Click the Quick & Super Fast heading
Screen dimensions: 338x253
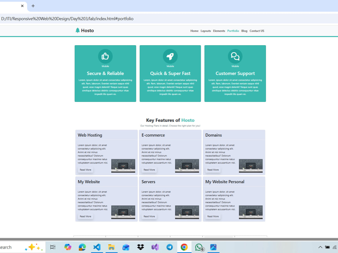point(170,73)
